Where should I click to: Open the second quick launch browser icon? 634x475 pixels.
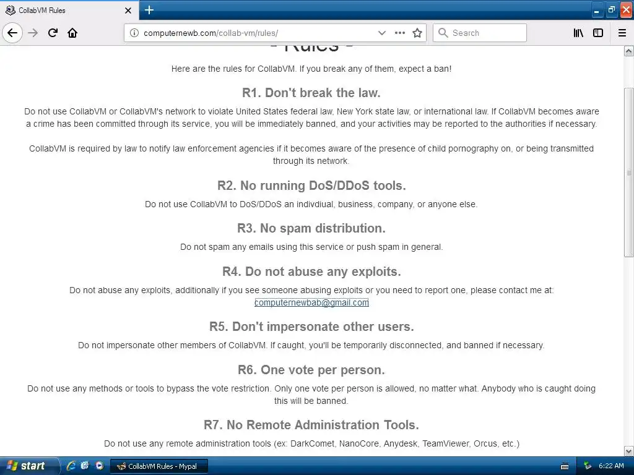pos(85,466)
